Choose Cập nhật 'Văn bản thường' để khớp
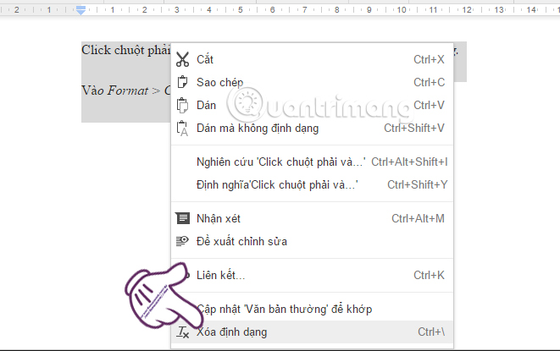This screenshot has height=351, width=560. pos(312,309)
